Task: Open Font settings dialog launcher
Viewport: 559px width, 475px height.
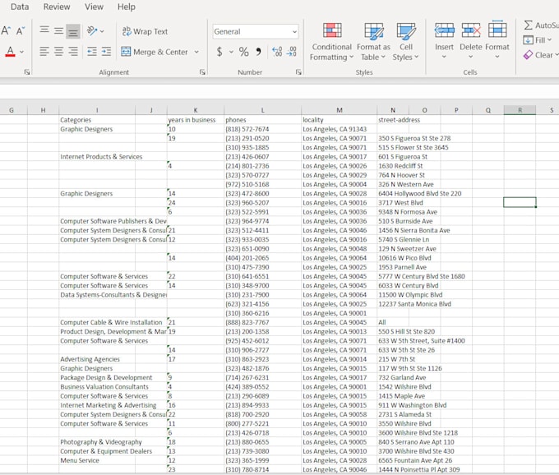Action: pyautogui.click(x=27, y=72)
